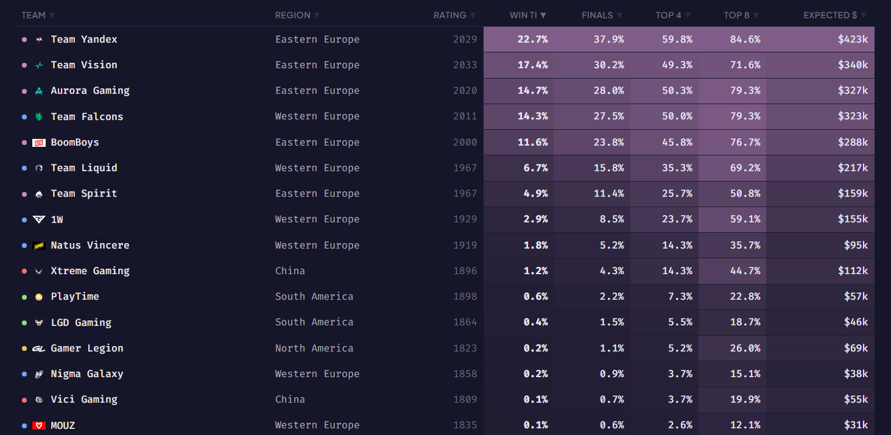Click the Team Yandex logo icon
This screenshot has height=435, width=891.
point(39,40)
